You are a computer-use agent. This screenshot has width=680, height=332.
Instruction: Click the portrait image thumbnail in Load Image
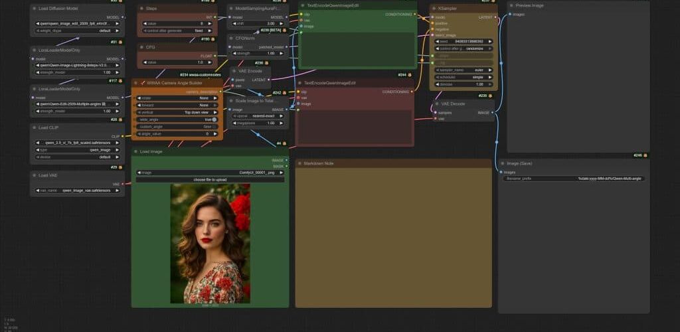tap(210, 243)
